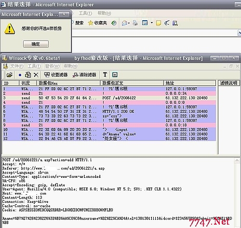The width and height of the screenshot is (241, 228).
Task: Click the 状况 column header
Action: 28,83
